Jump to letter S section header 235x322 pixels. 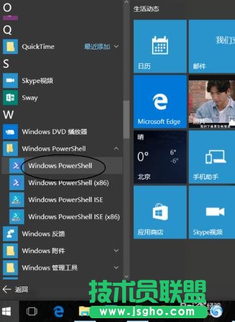[x=6, y=64]
